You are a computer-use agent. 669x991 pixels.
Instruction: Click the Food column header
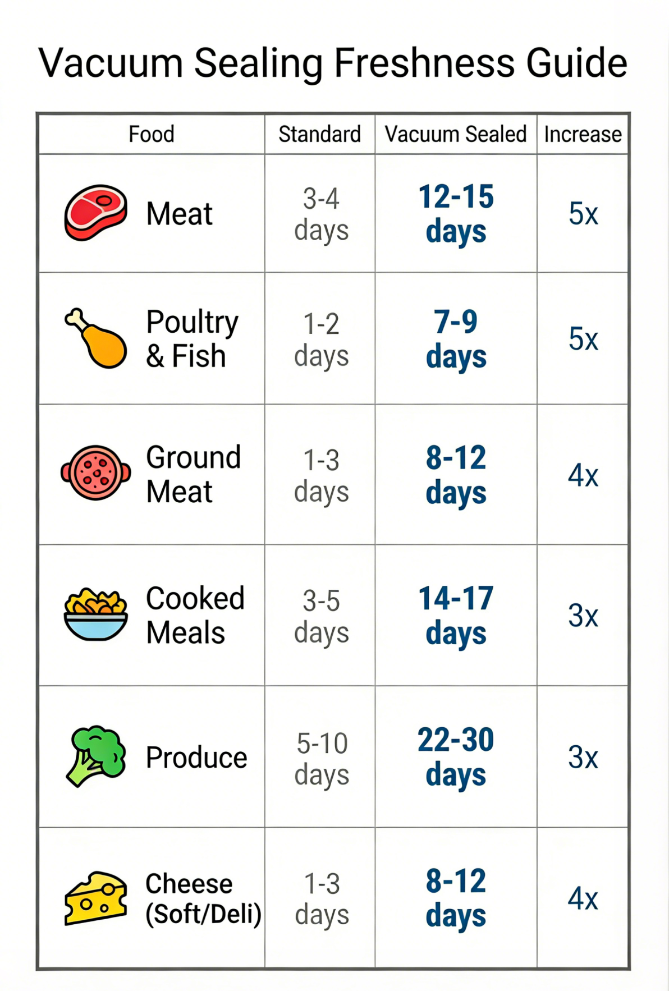click(151, 134)
